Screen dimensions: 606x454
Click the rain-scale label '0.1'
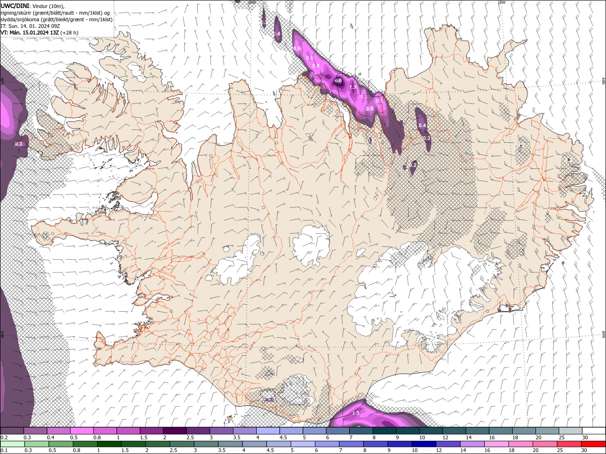3,451
